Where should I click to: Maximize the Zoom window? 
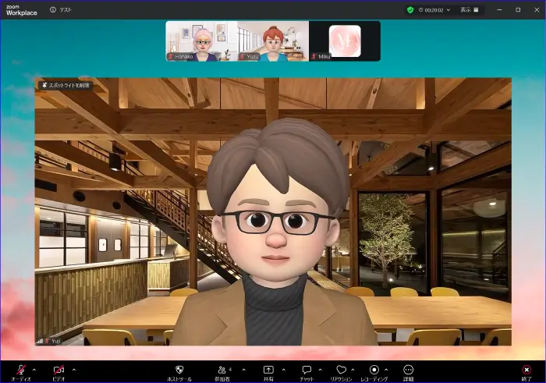coord(518,9)
